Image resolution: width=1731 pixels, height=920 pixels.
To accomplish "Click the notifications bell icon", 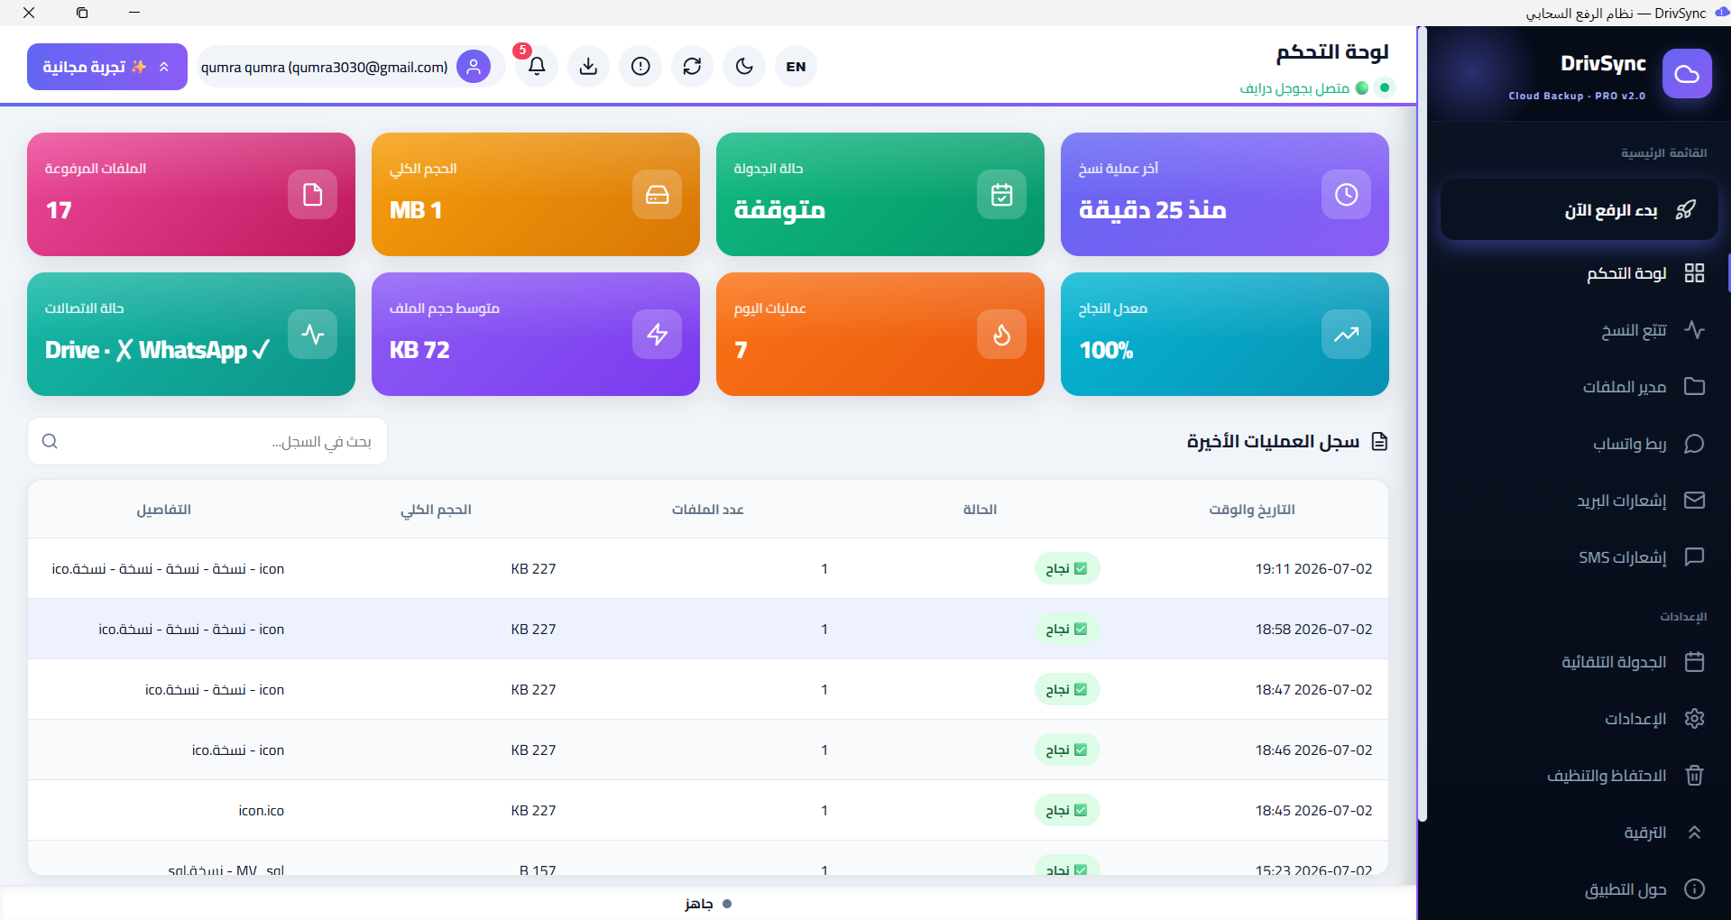I will pyautogui.click(x=537, y=67).
